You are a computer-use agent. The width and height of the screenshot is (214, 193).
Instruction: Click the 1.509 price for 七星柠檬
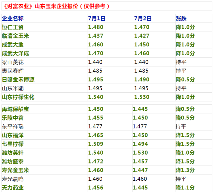pyautogui.click(x=95, y=144)
